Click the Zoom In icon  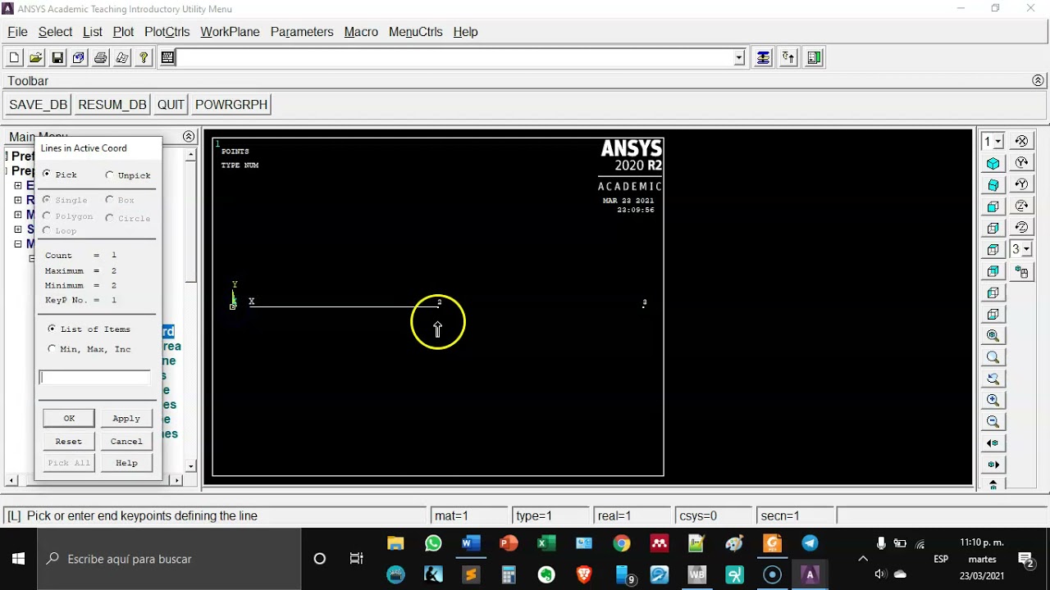[x=993, y=400]
